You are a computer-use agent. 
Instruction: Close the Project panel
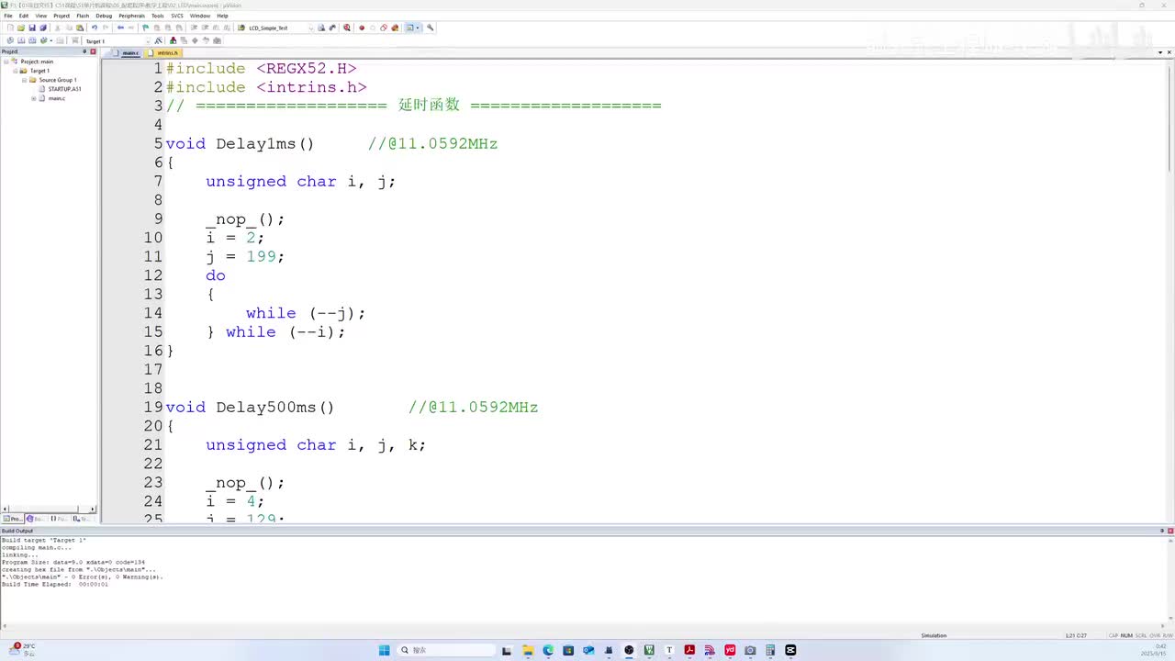[x=93, y=51]
